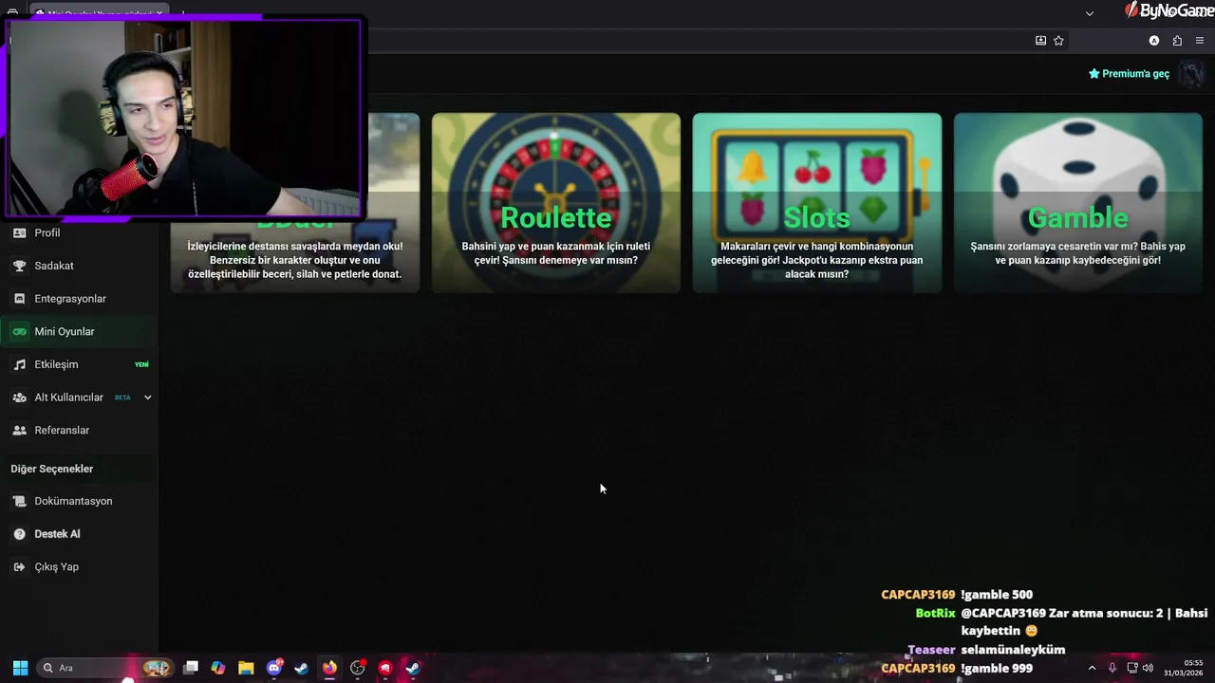The image size is (1215, 683).
Task: Open the Profil sidebar item
Action: coord(79,232)
